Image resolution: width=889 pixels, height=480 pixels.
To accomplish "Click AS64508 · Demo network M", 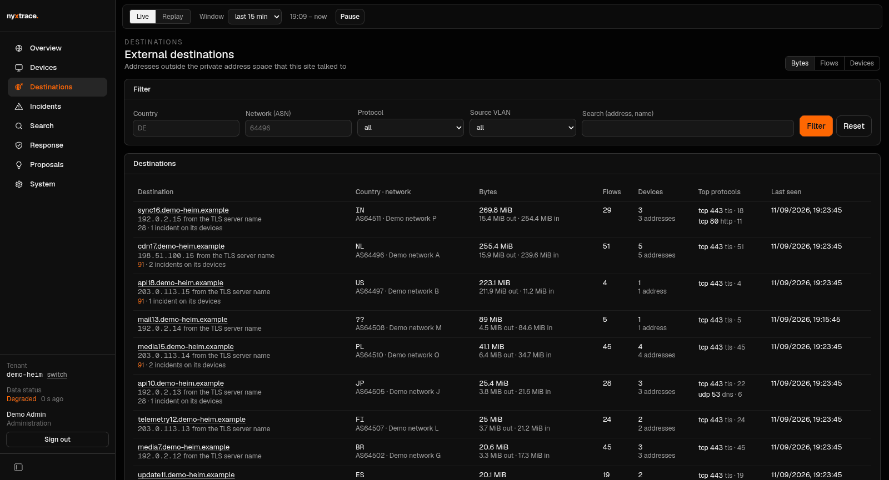I will [398, 328].
